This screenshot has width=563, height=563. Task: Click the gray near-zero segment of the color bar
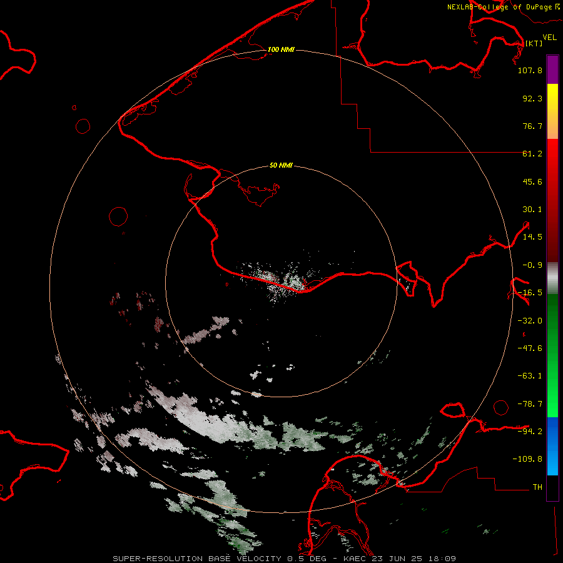(x=552, y=278)
